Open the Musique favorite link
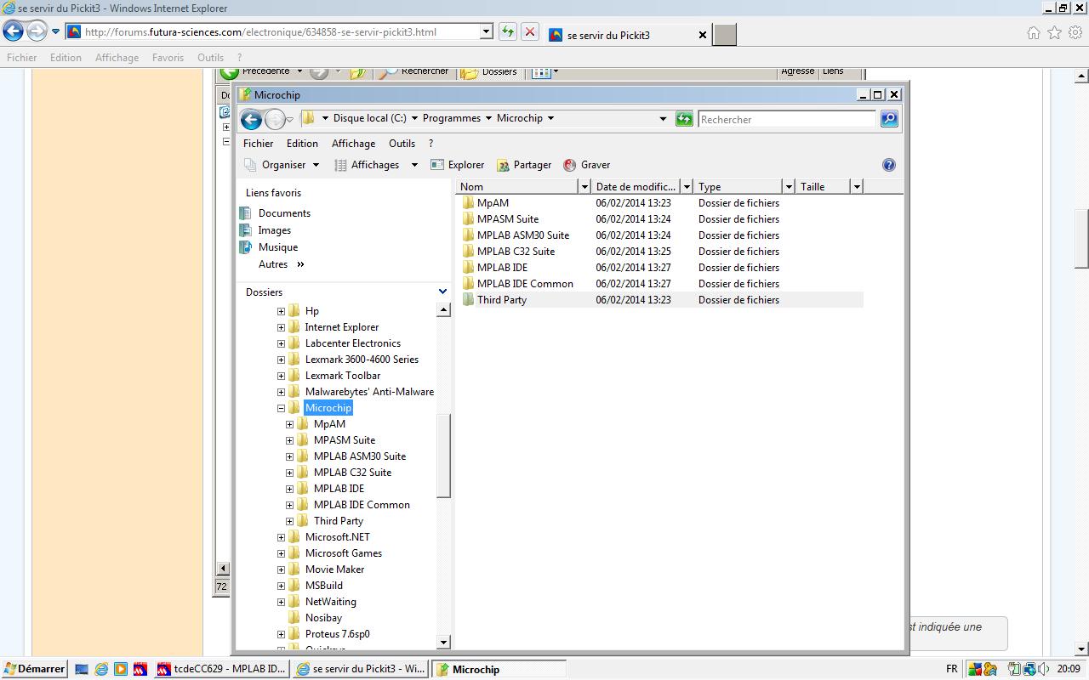Screen dimensions: 1089x680 tap(278, 247)
